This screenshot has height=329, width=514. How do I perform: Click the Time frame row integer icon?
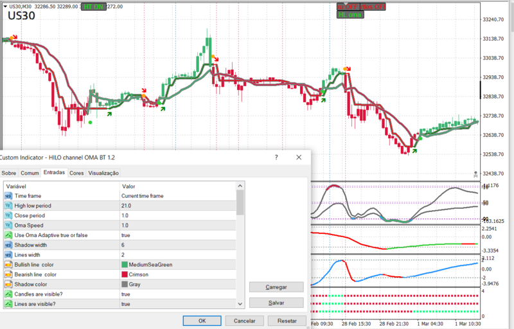tap(9, 195)
